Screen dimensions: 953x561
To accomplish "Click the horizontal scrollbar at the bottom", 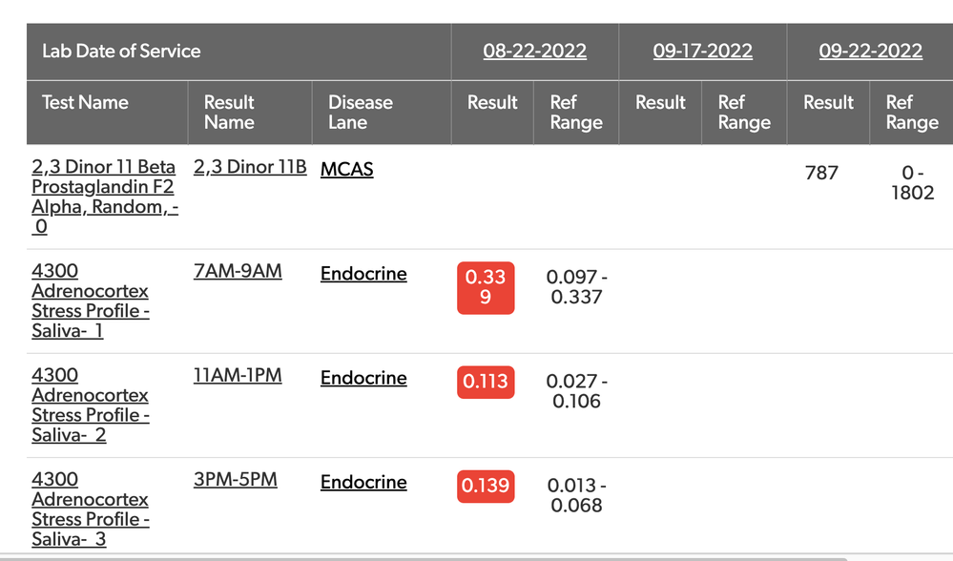I will pyautogui.click(x=424, y=557).
